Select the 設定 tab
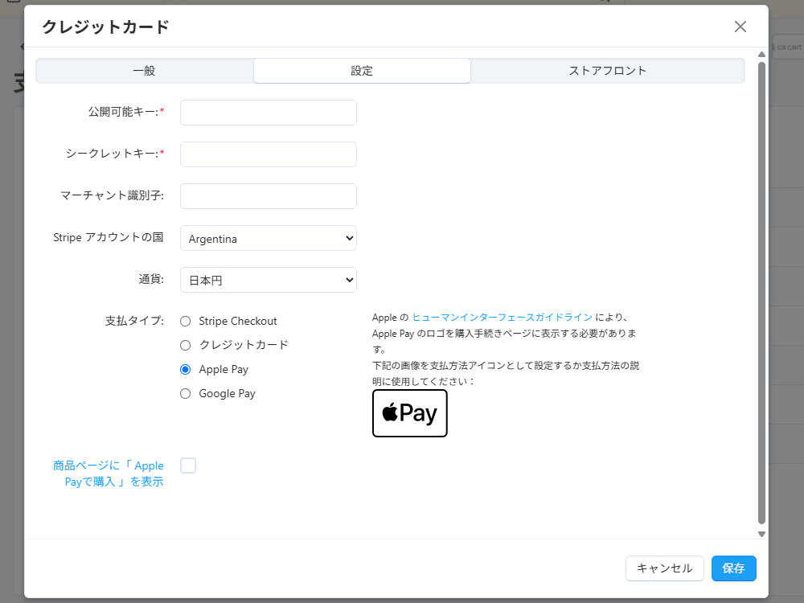This screenshot has width=804, height=603. [x=362, y=71]
